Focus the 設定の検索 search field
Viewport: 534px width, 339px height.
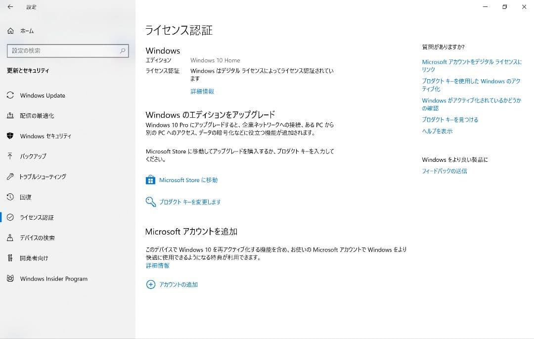[68, 51]
